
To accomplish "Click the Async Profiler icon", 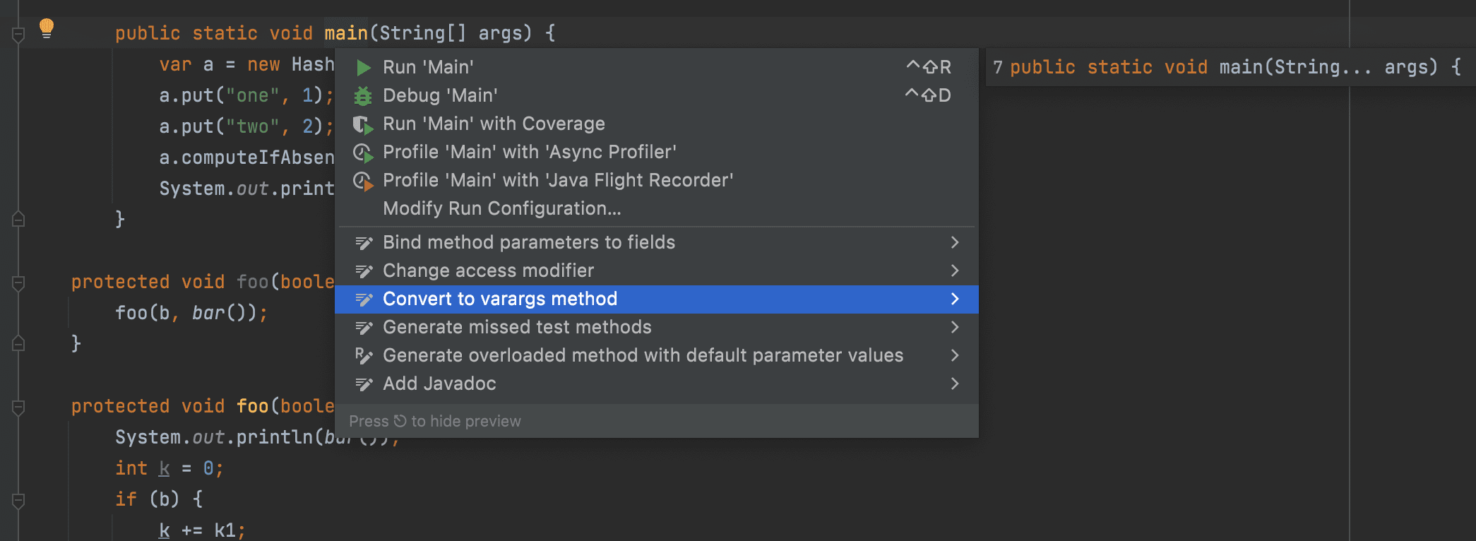I will tap(363, 153).
